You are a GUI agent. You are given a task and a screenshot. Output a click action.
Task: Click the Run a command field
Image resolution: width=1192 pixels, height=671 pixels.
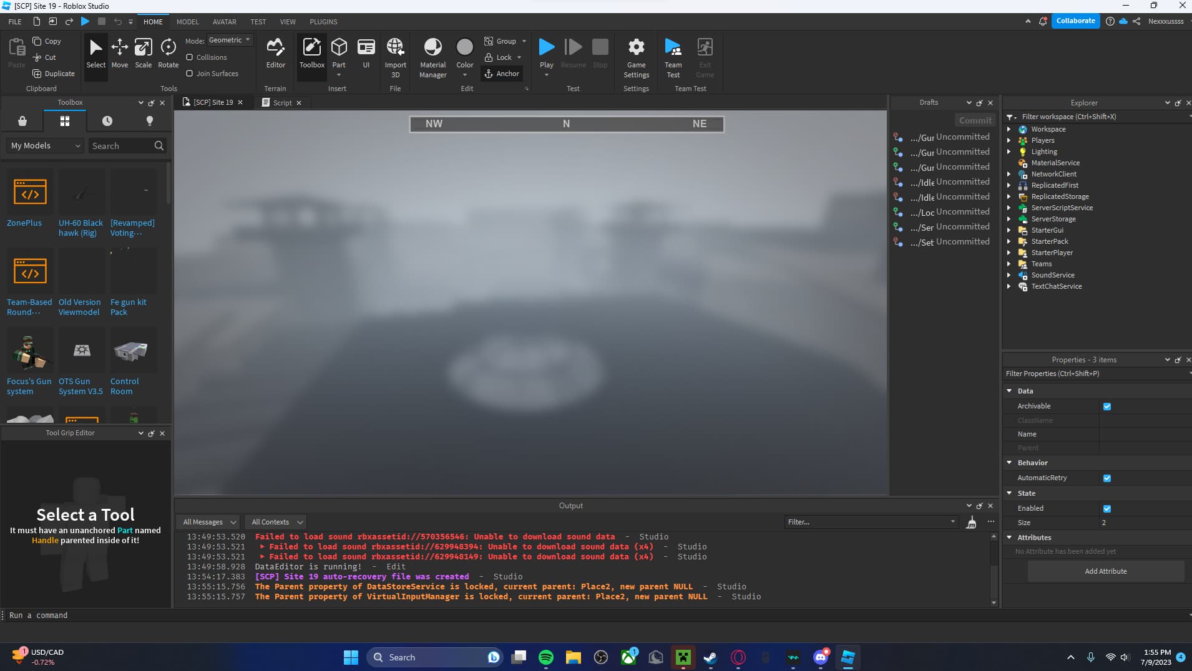[x=125, y=615]
